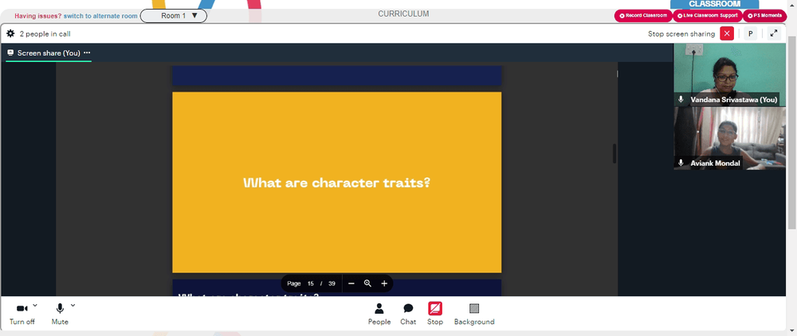Expand the camera options chevron
797x336 pixels.
coord(35,306)
